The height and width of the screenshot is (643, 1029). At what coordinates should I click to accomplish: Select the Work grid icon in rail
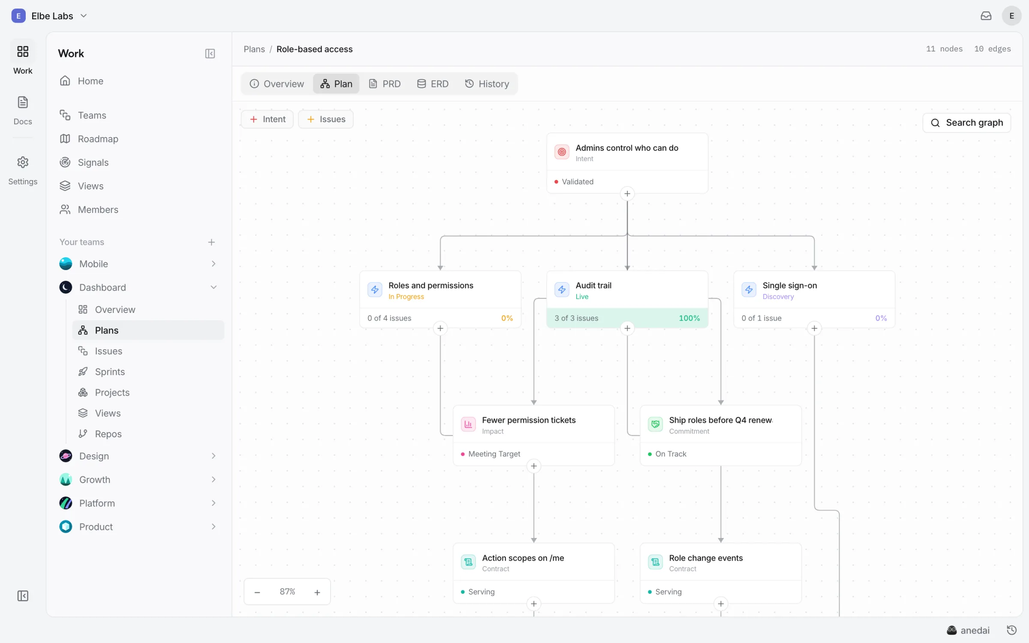click(x=23, y=52)
